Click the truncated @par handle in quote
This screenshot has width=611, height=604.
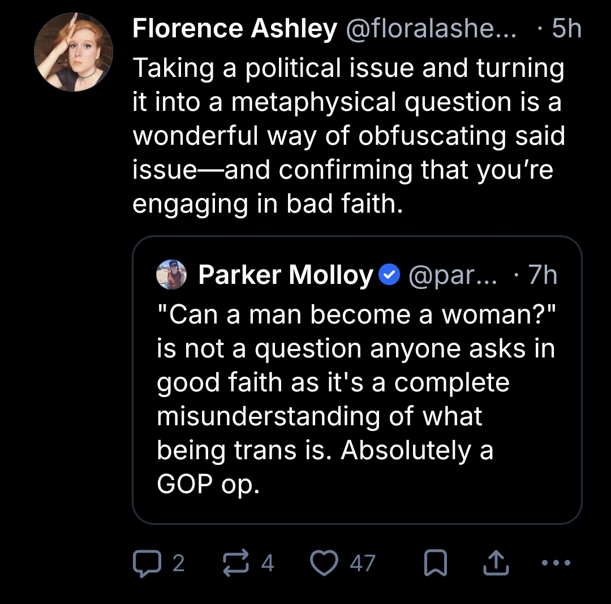point(451,275)
